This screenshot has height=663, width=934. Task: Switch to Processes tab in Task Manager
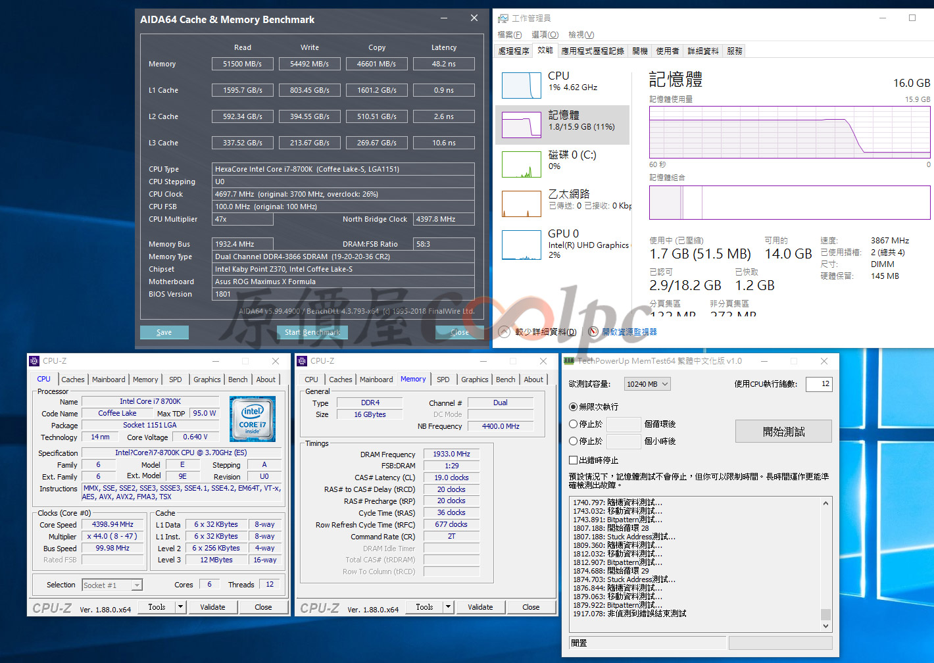(x=514, y=51)
